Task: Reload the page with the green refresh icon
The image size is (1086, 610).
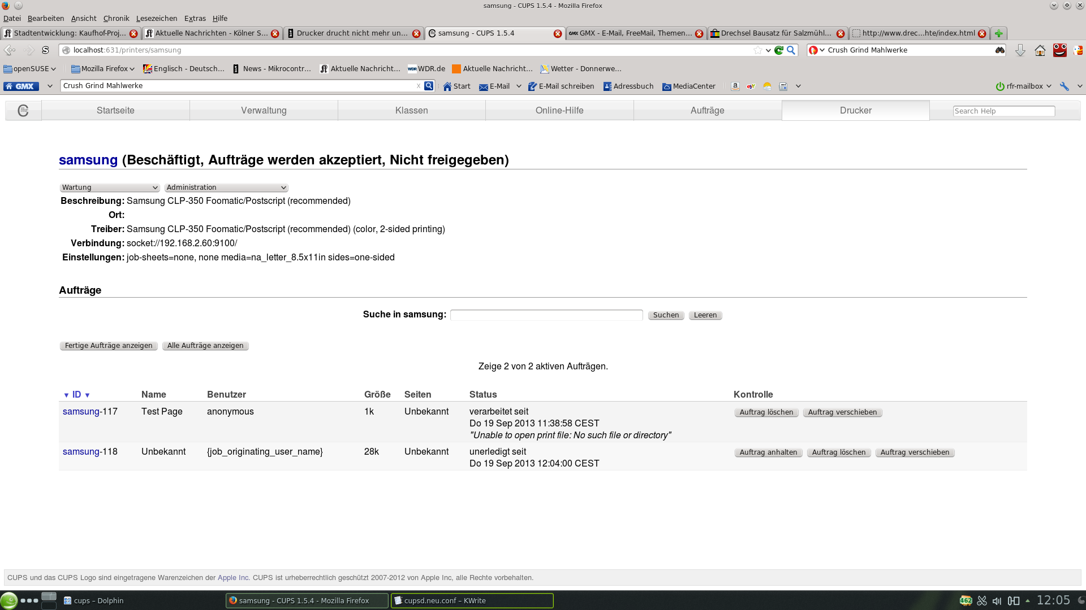Action: pos(779,50)
